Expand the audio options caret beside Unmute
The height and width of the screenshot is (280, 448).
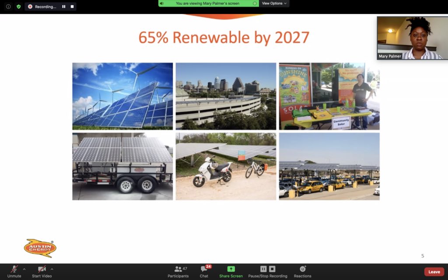point(24,269)
